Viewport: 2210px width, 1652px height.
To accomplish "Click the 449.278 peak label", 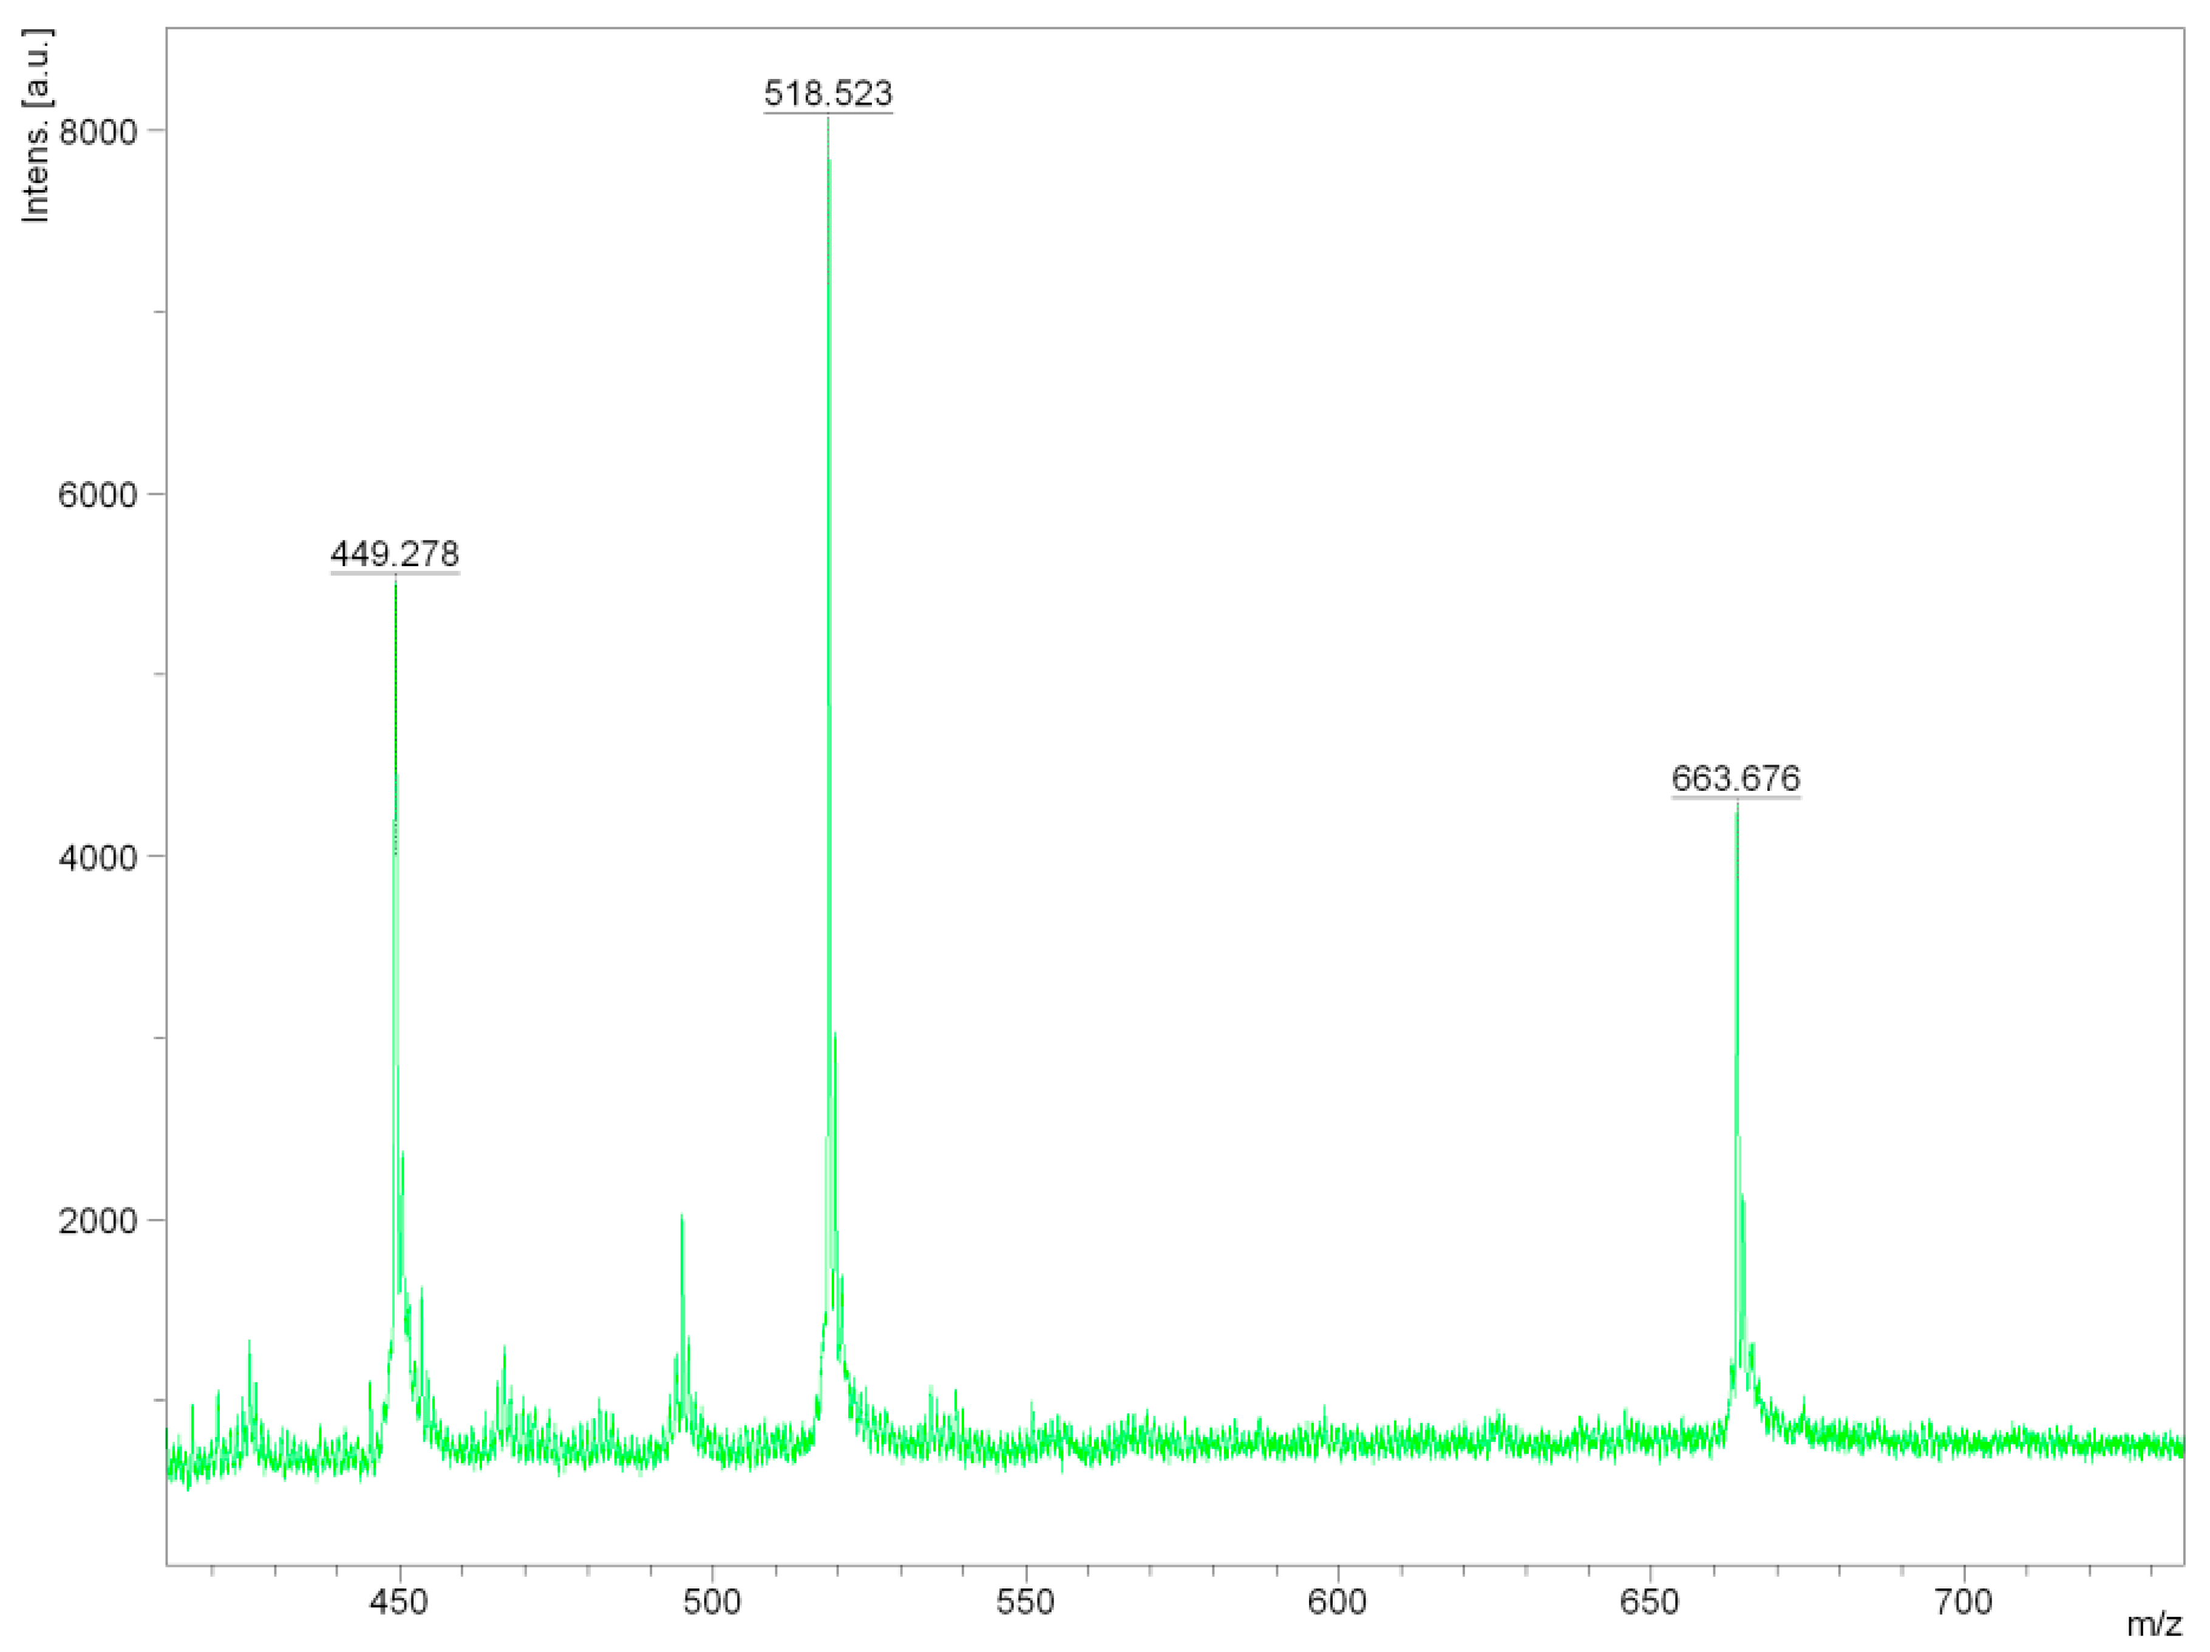I will [x=395, y=554].
